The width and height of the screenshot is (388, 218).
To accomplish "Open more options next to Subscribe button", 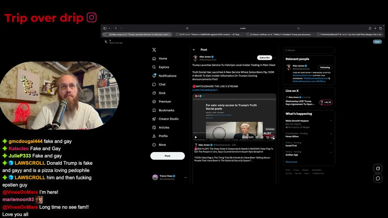I will [x=275, y=58].
